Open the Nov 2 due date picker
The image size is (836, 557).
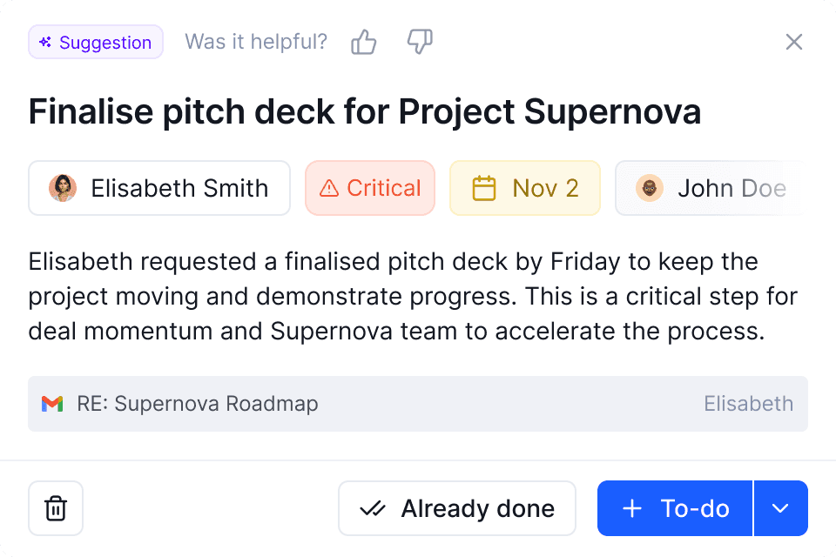[x=525, y=188]
